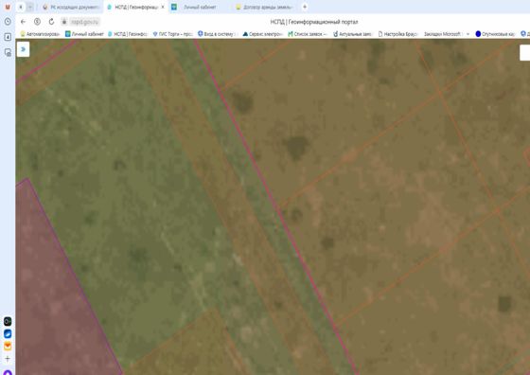Close the "НСПД | Геоинформац" tab
Image resolution: width=530 pixels, height=375 pixels.
pos(163,7)
